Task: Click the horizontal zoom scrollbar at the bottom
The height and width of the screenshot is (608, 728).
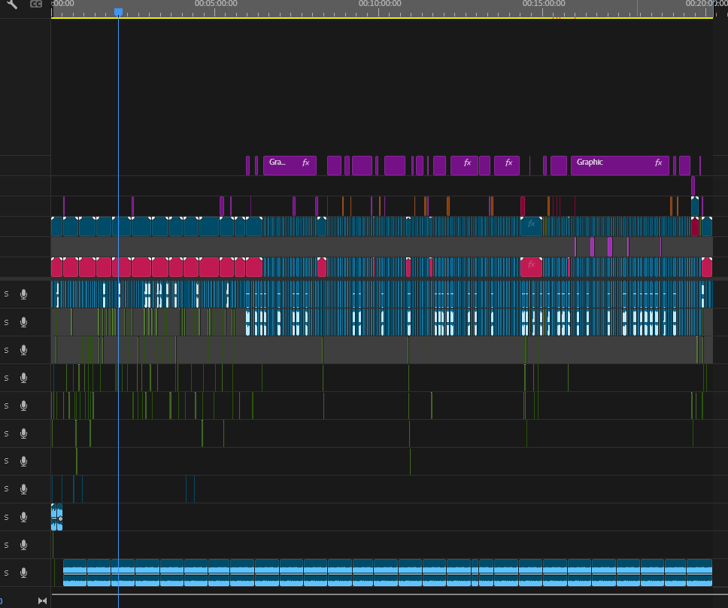Action: tap(381, 594)
